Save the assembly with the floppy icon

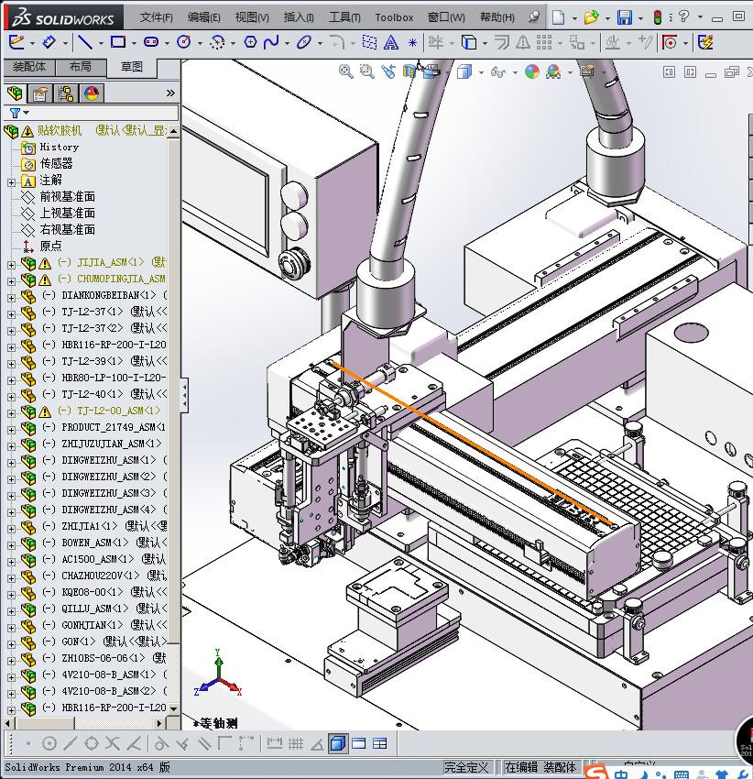(624, 17)
